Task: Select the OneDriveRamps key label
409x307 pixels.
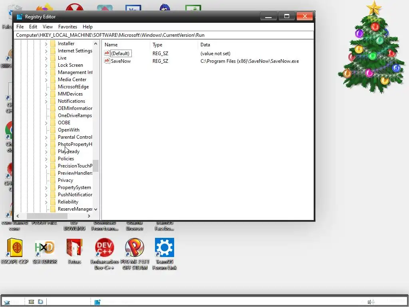Action: click(x=75, y=116)
